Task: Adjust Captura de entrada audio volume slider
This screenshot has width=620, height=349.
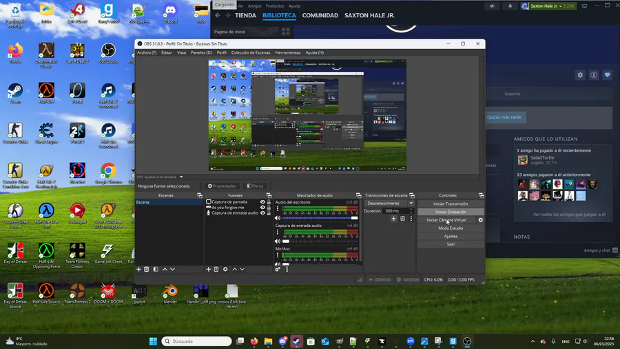Action: click(320, 241)
